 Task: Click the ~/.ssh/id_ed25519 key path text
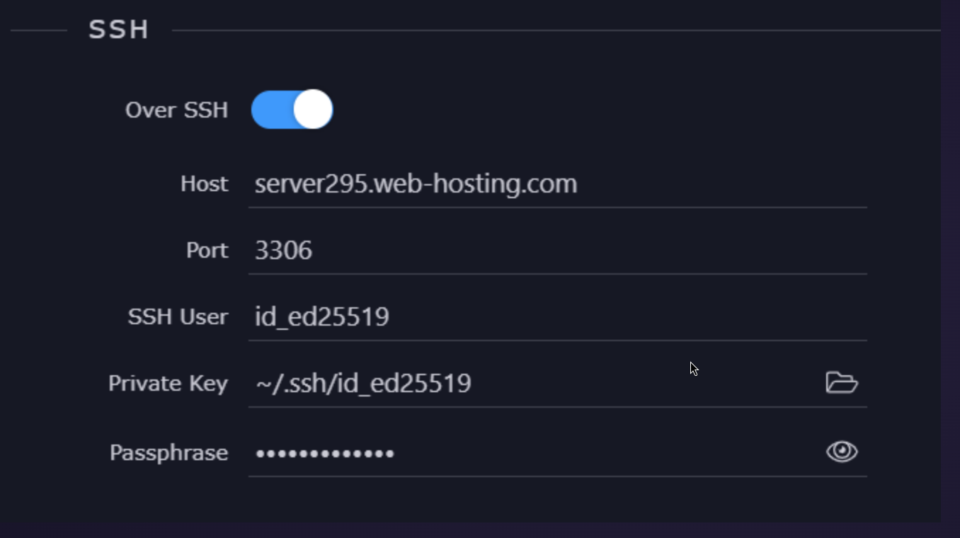pyautogui.click(x=363, y=384)
